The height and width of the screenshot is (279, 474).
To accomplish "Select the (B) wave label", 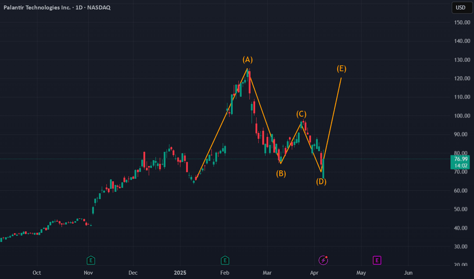I will (281, 173).
